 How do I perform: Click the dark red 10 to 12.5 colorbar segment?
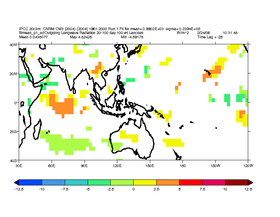(x=237, y=183)
